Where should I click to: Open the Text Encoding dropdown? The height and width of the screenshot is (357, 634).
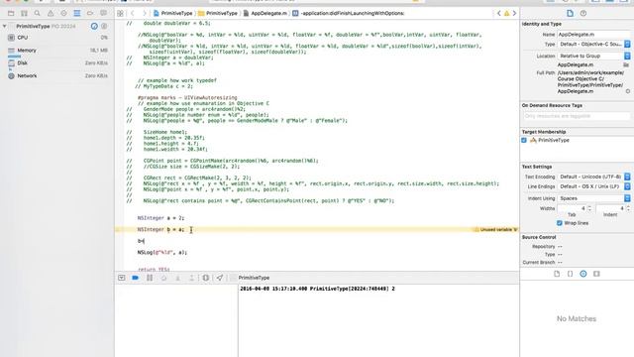tap(593, 177)
